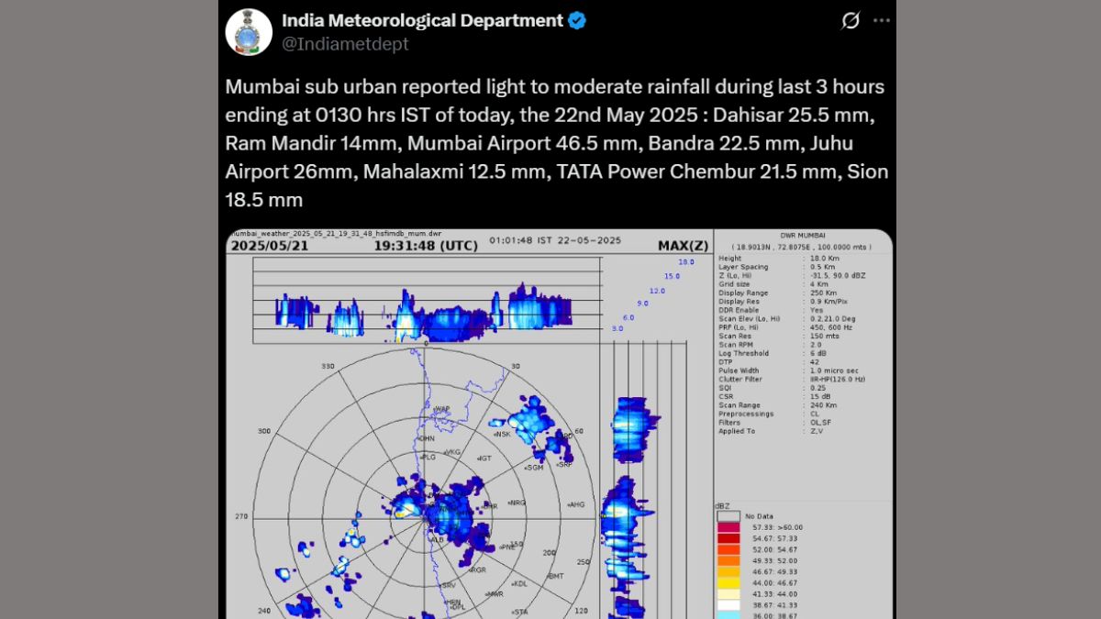Pick the 49.33: 52.00 orange swatch
Image resolution: width=1101 pixels, height=619 pixels.
coord(728,560)
